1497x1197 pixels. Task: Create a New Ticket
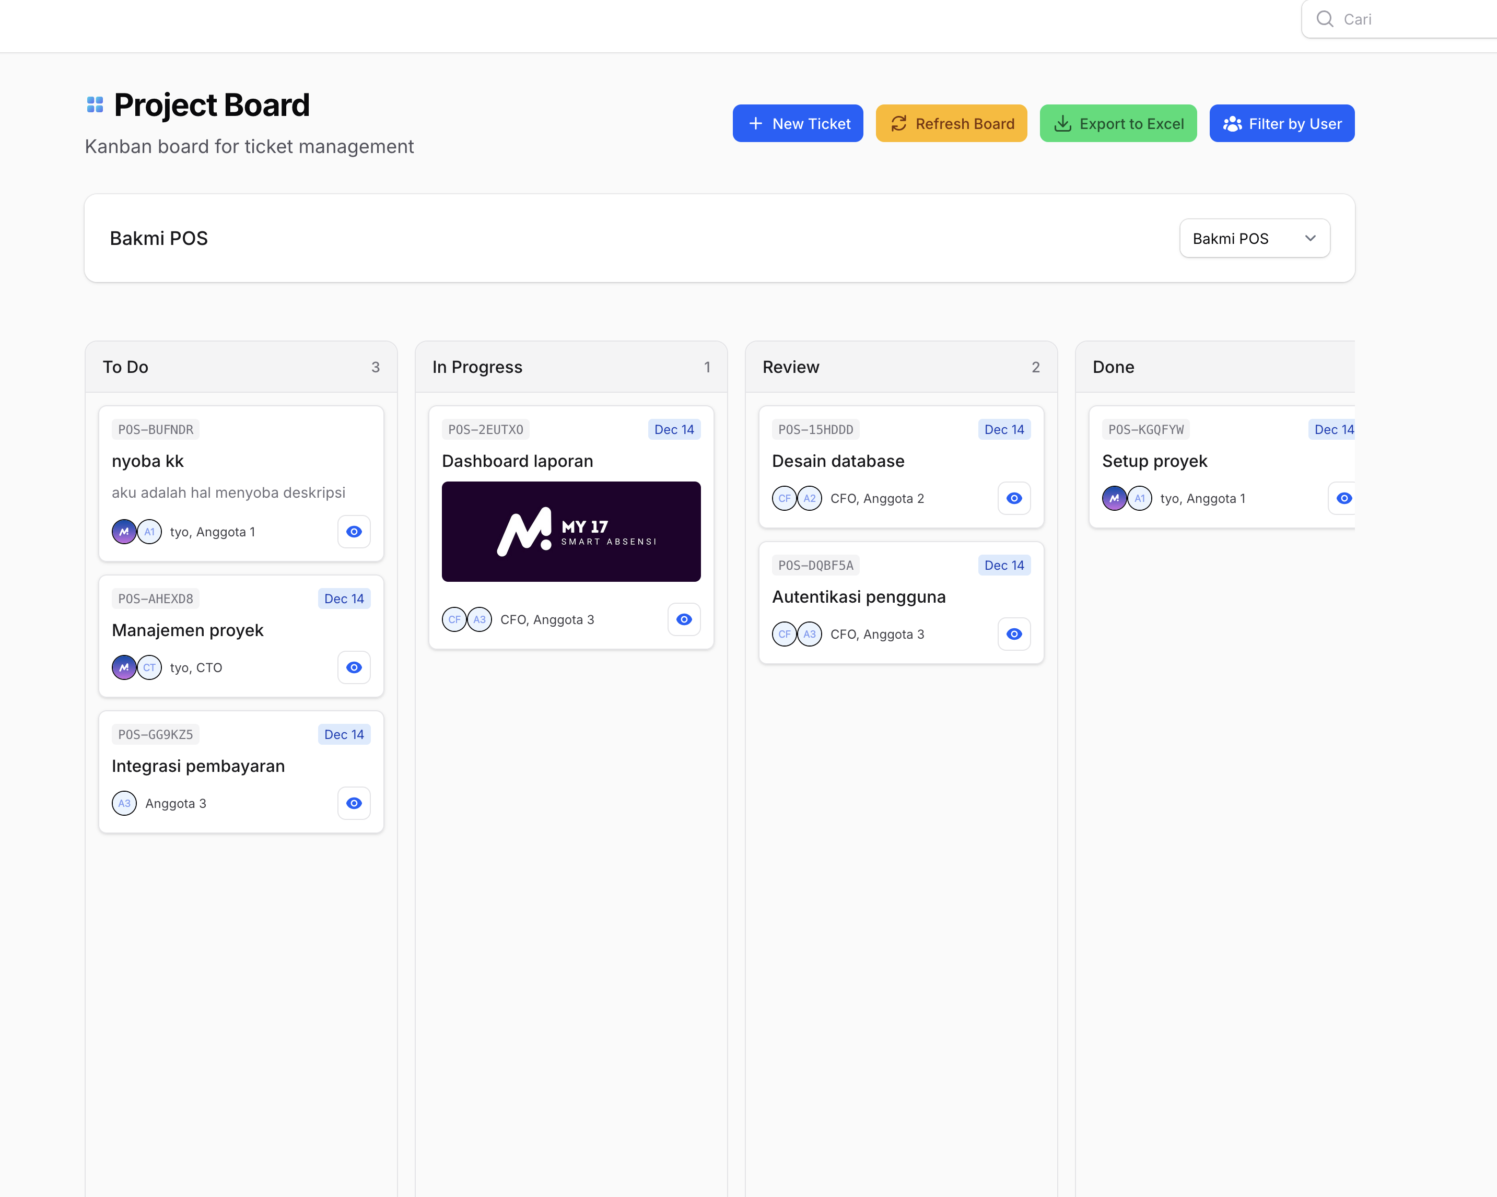(797, 124)
